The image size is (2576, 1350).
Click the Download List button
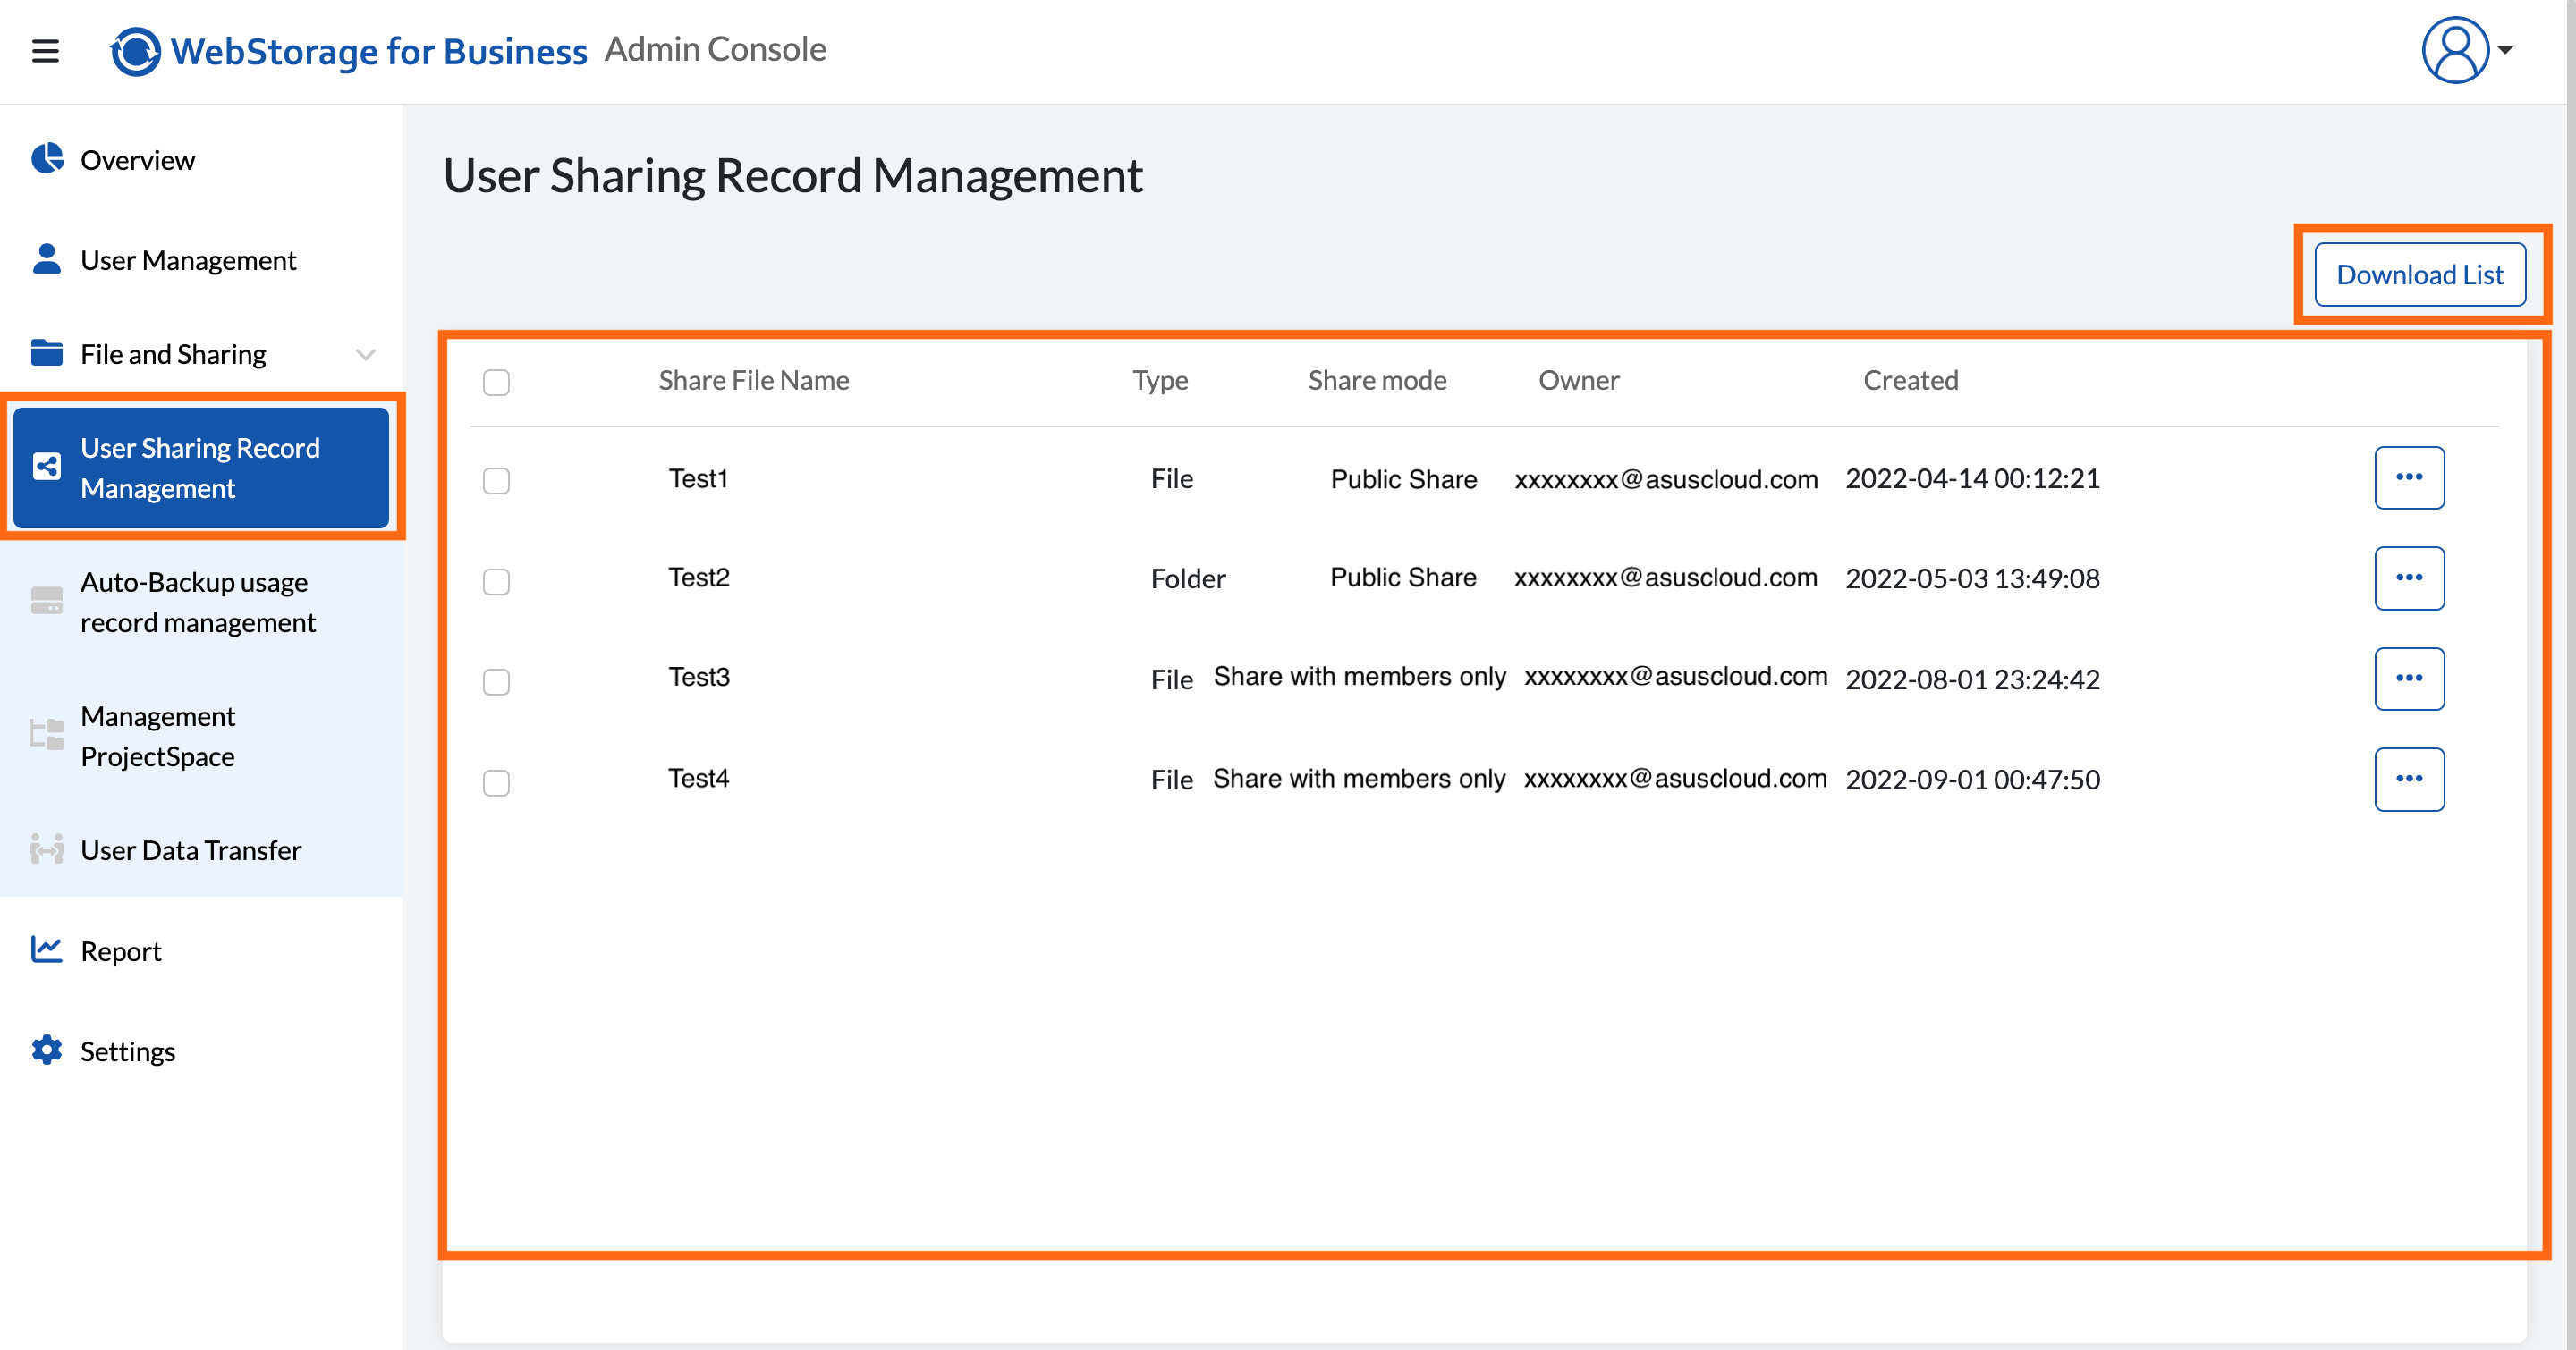point(2420,274)
